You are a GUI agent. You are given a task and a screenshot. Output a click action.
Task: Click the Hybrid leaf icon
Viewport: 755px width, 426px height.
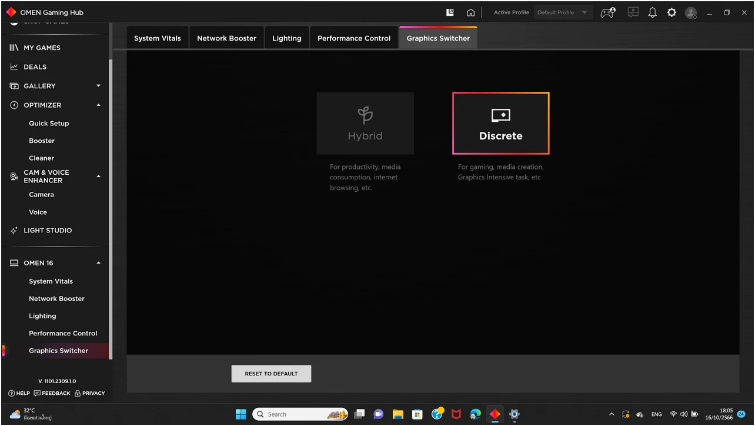point(365,115)
